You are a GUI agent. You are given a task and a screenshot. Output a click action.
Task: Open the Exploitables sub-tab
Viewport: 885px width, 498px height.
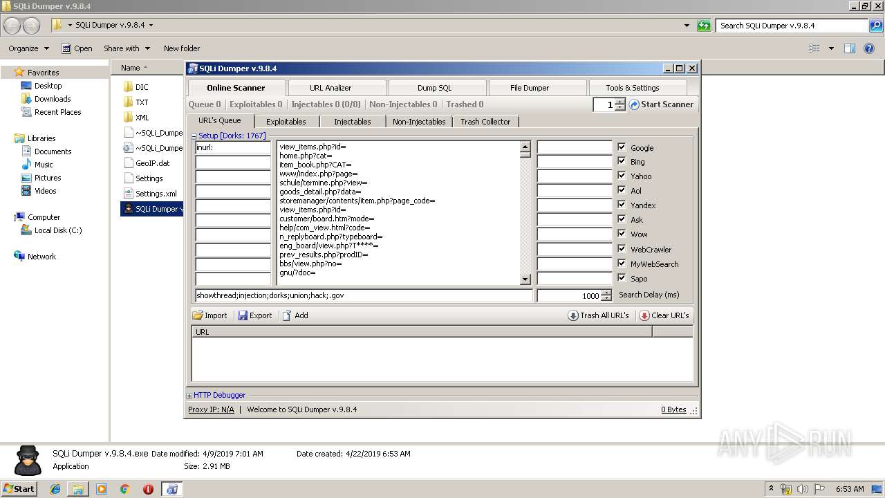(x=286, y=122)
